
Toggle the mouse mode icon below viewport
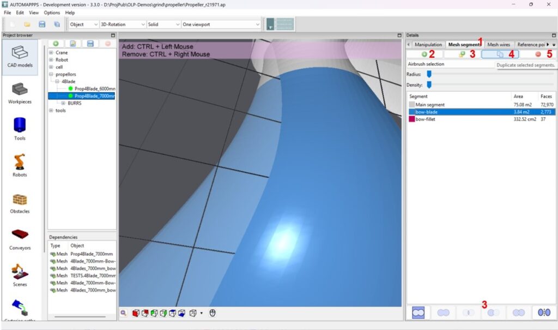pos(213,313)
